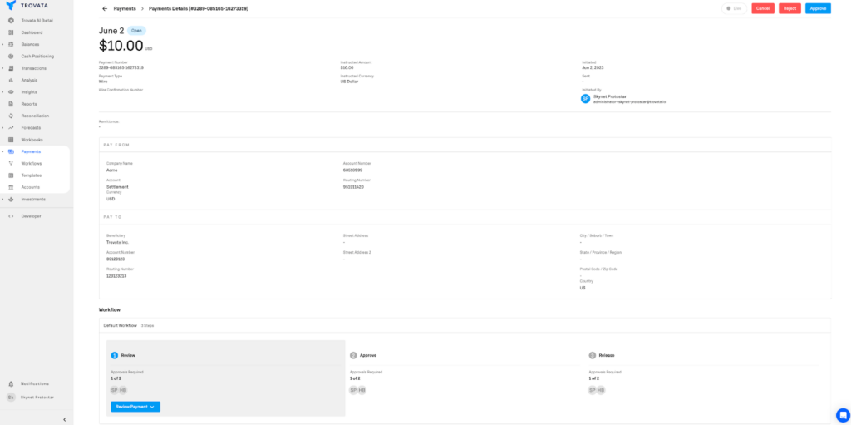Toggle the Live switch
This screenshot has width=851, height=425.
734,8
